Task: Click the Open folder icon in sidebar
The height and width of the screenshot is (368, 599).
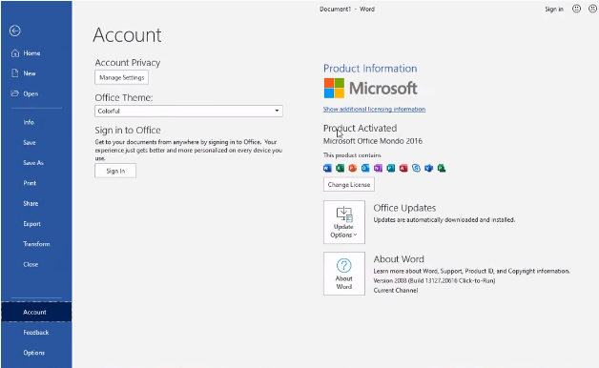Action: click(x=15, y=93)
